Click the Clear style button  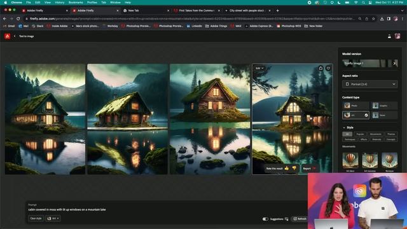point(36,218)
